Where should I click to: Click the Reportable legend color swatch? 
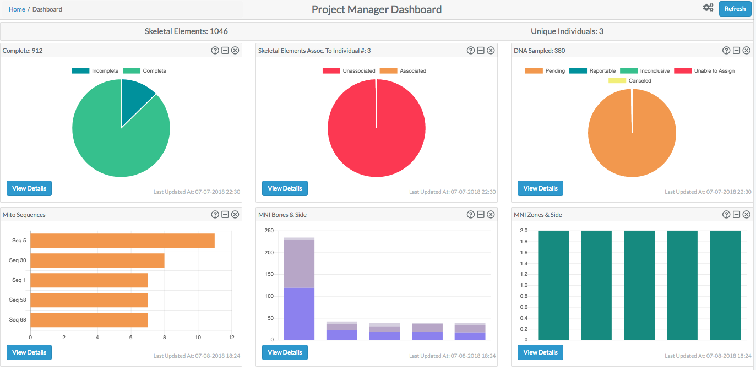pyautogui.click(x=578, y=71)
